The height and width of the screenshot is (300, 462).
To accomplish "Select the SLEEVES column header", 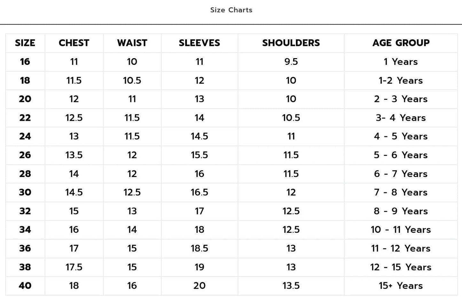I will pos(200,43).
